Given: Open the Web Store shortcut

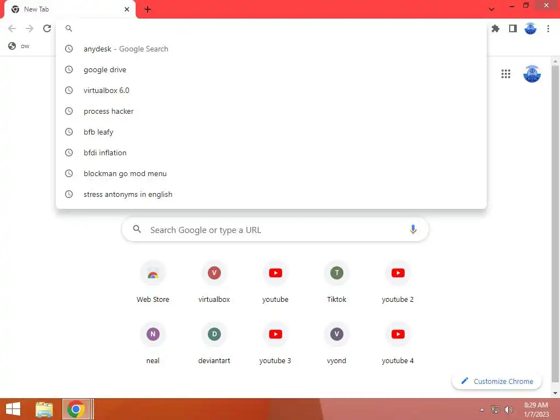Looking at the screenshot, I should [153, 282].
